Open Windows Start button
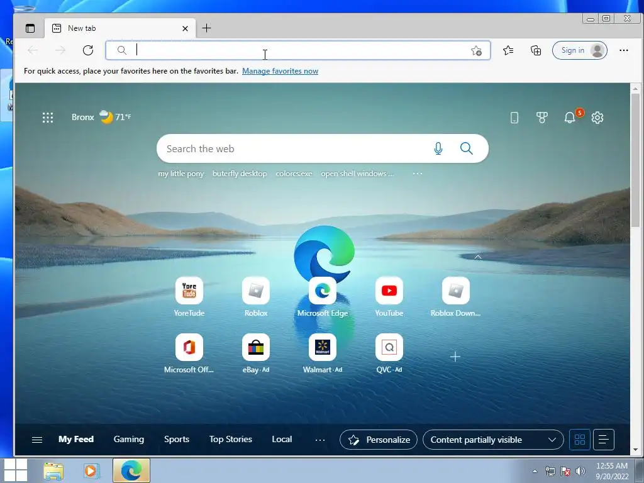Screen dimensions: 644x483 tap(15, 470)
